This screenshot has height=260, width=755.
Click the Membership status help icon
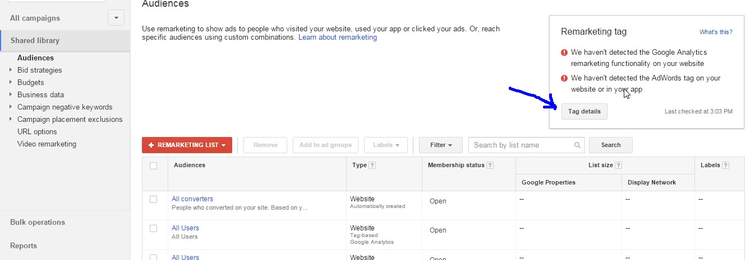tap(490, 166)
